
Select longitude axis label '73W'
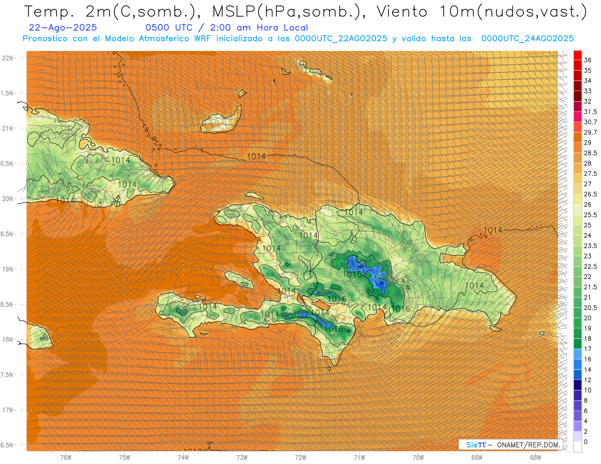coord(242,457)
